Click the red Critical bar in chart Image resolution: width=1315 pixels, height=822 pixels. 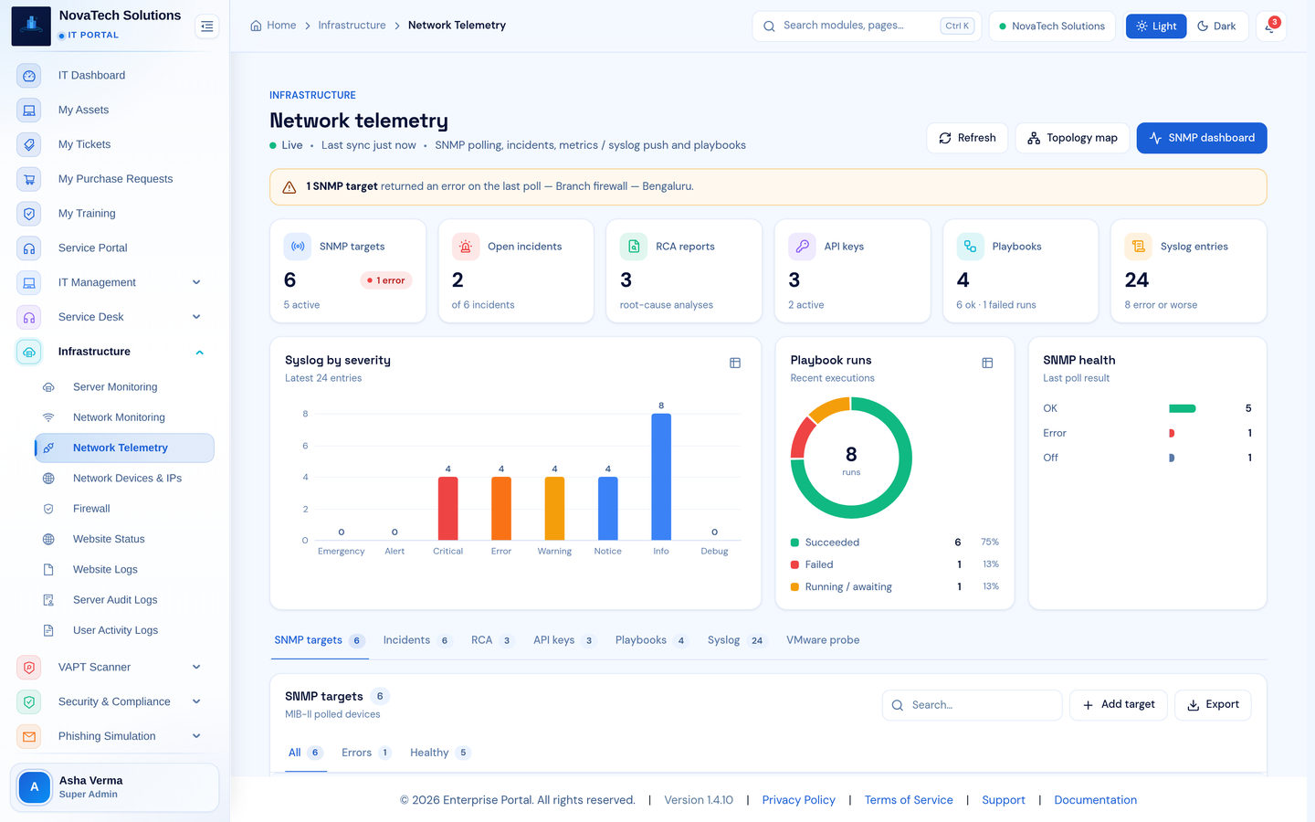point(448,508)
